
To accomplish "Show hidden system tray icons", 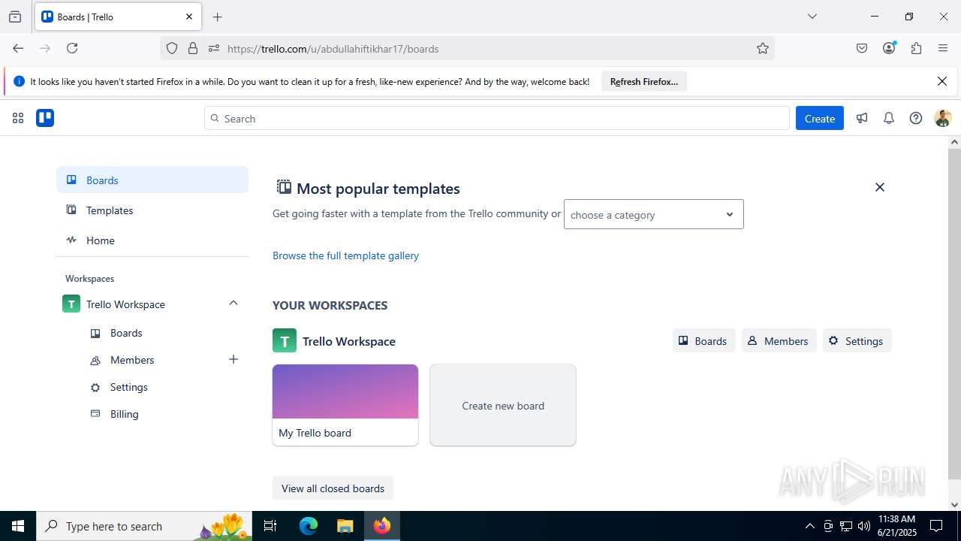I will click(809, 526).
